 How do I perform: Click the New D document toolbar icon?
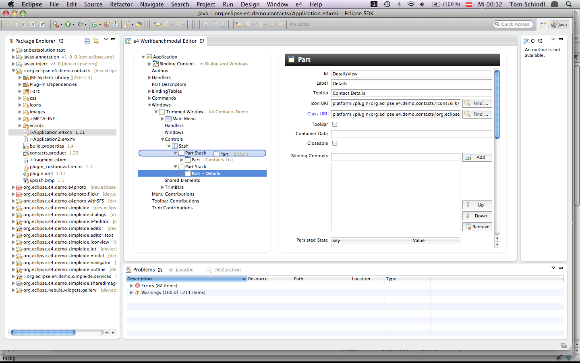[x=25, y=24]
